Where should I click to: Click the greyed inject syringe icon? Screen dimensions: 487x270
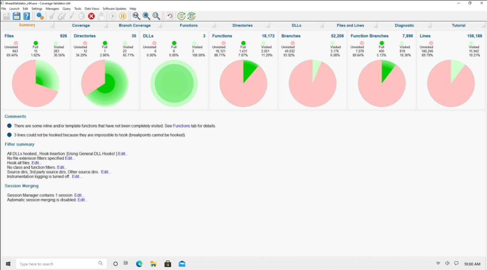[x=71, y=16]
